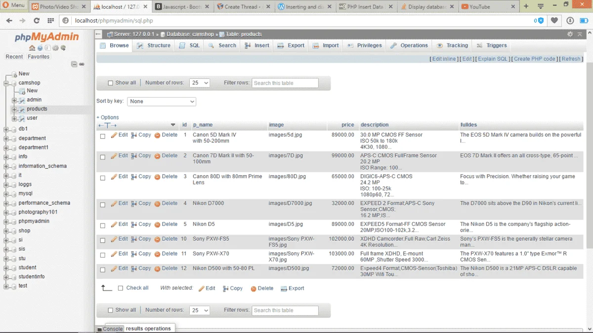593x333 pixels.
Task: Expand the + Options link
Action: pos(108,117)
